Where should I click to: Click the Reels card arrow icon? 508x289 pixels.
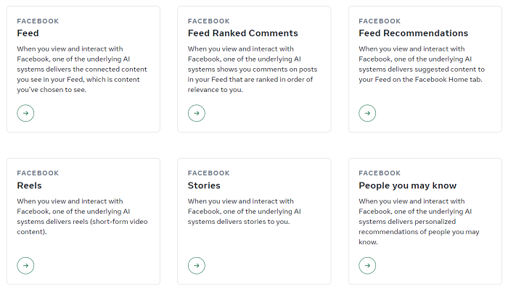25,265
